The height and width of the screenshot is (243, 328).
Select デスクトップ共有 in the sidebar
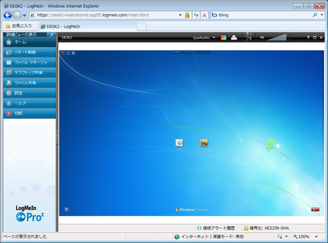[30, 73]
